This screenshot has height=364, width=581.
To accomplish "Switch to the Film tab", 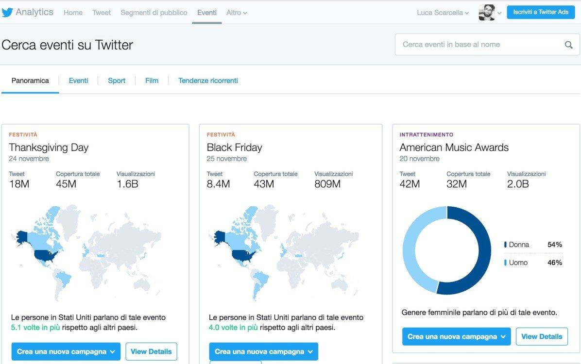I will coord(152,81).
